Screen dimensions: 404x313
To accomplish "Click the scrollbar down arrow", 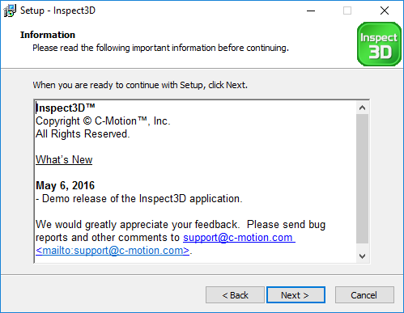I will [x=362, y=256].
